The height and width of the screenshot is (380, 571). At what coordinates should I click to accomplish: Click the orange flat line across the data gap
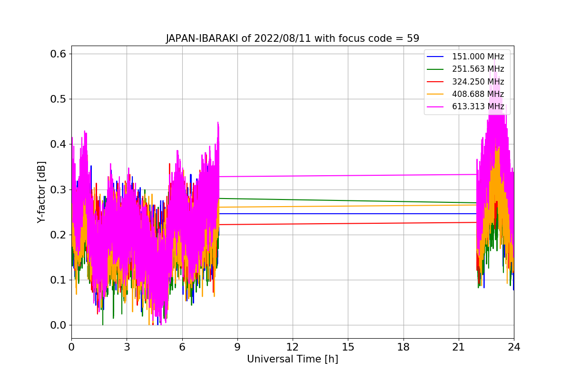[347, 206]
